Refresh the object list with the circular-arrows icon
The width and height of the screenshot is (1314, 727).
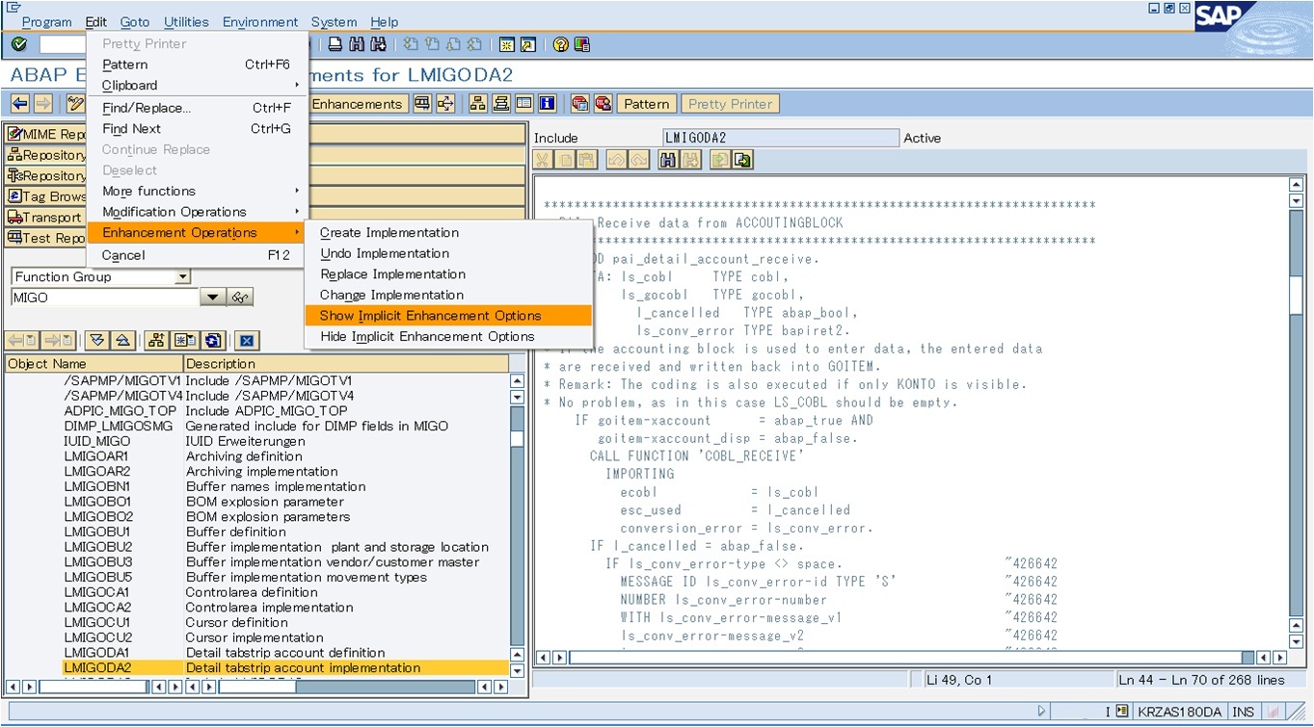pyautogui.click(x=212, y=338)
